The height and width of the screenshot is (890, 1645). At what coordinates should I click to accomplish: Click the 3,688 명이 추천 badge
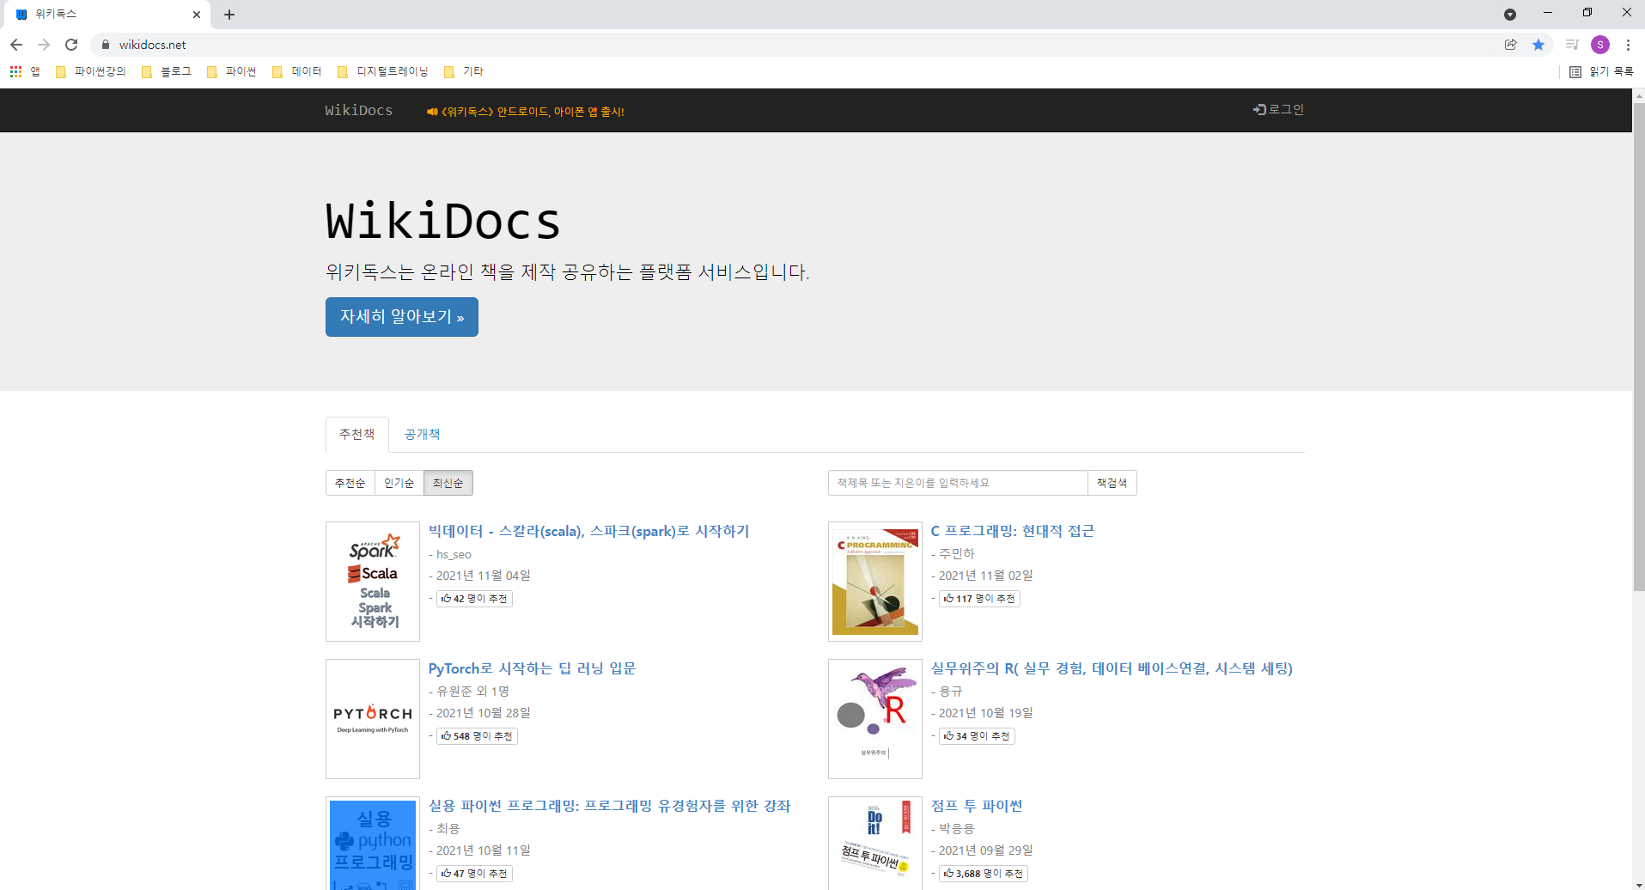(984, 874)
